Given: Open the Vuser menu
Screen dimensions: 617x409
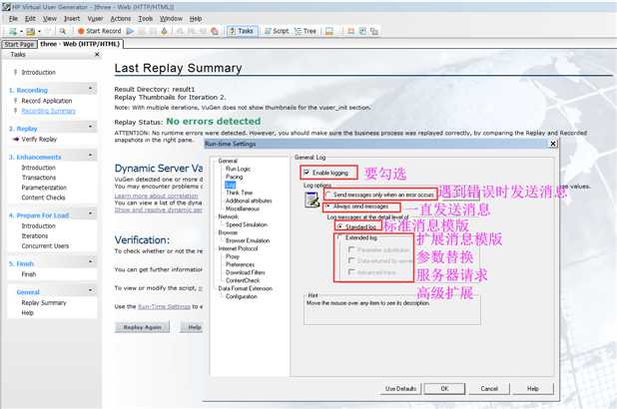Looking at the screenshot, I should (95, 19).
